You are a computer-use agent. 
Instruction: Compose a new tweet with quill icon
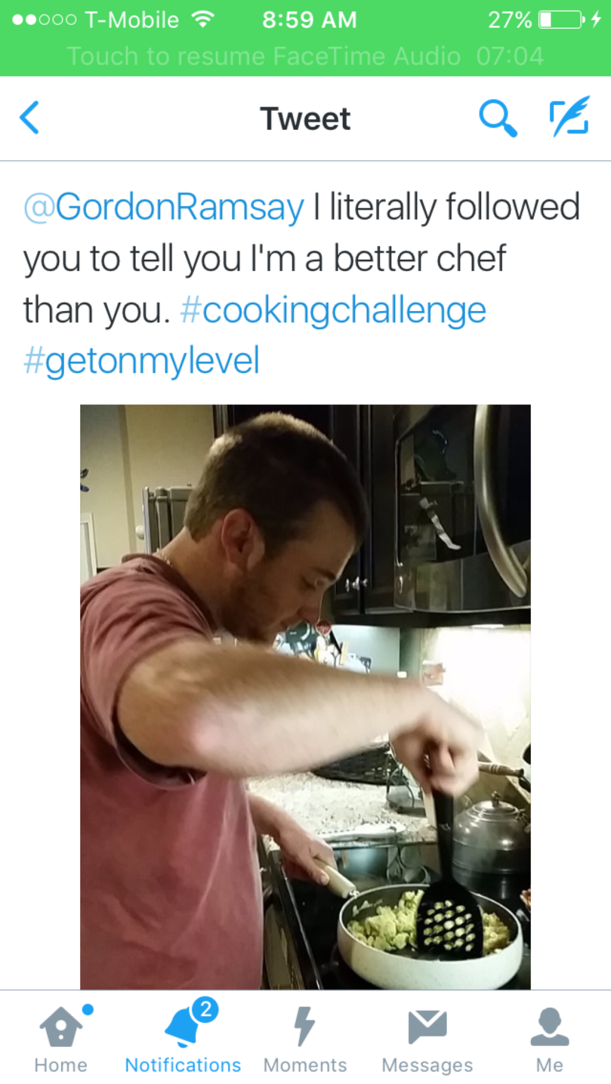point(570,117)
